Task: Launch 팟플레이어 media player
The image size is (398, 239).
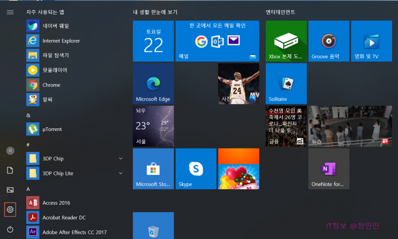Action: pyautogui.click(x=75, y=70)
